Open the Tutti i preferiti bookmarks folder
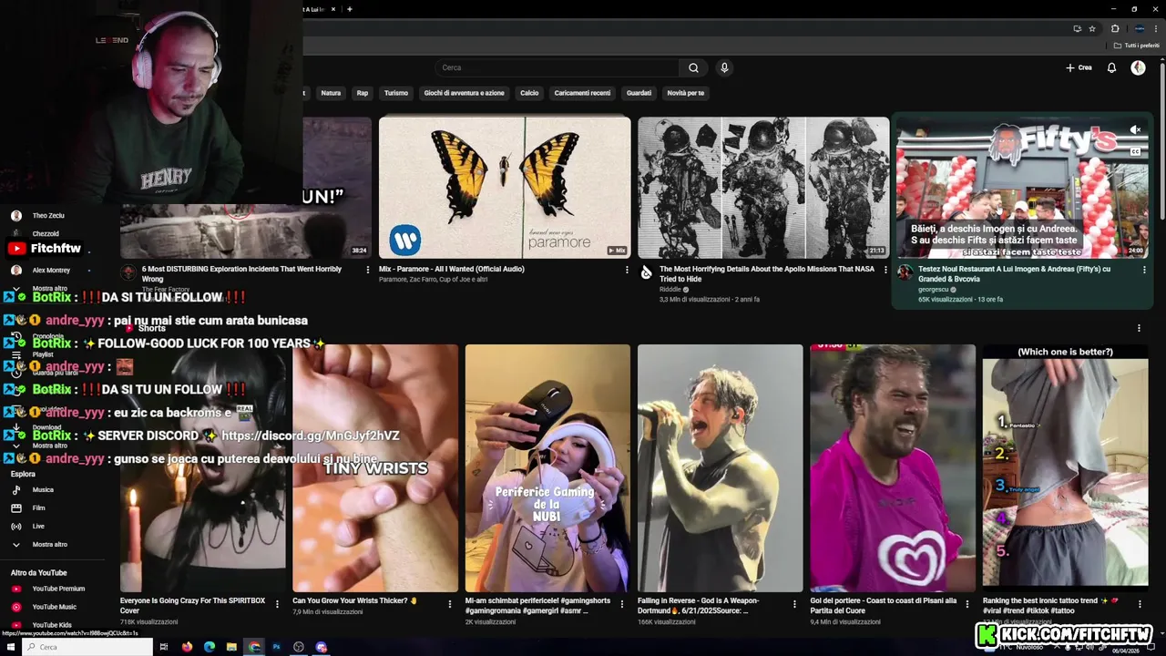Image resolution: width=1166 pixels, height=656 pixels. click(1137, 46)
